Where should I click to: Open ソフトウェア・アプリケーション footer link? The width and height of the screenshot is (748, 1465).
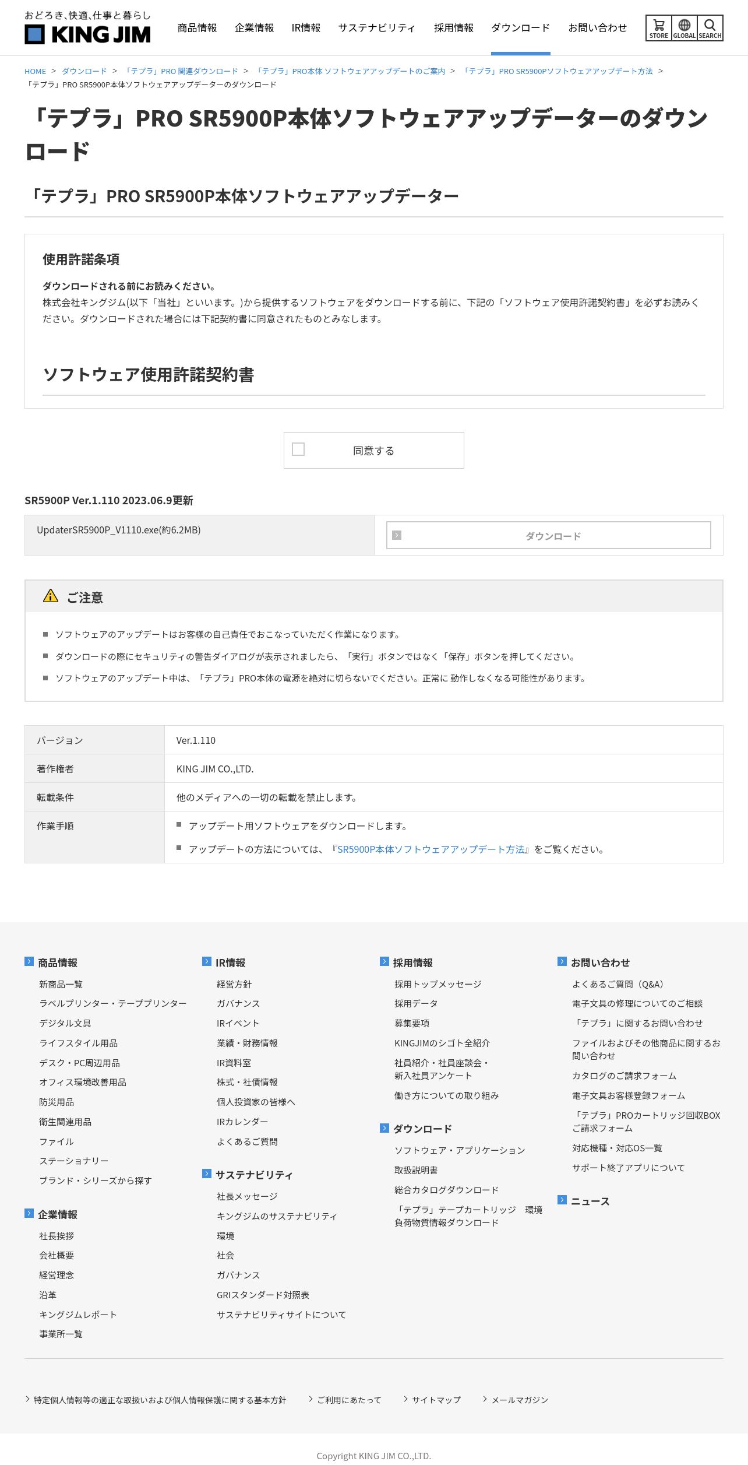[460, 1150]
